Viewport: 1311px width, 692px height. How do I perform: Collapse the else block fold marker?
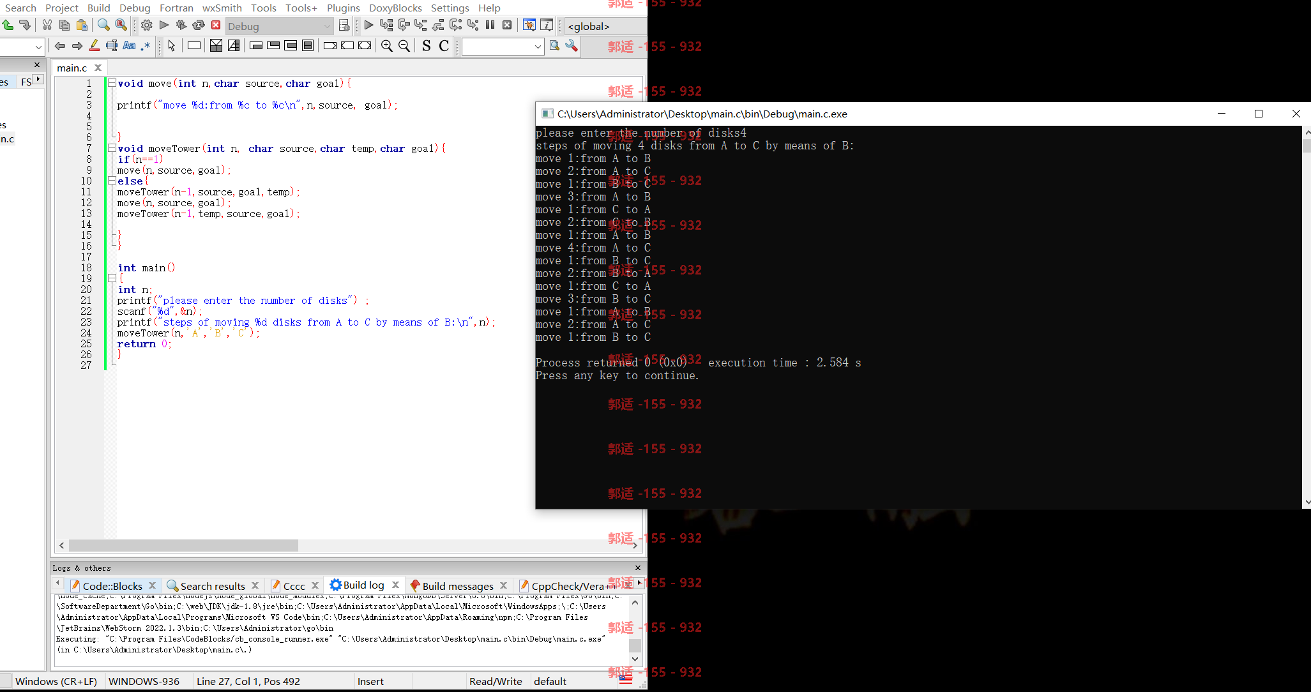(x=112, y=181)
